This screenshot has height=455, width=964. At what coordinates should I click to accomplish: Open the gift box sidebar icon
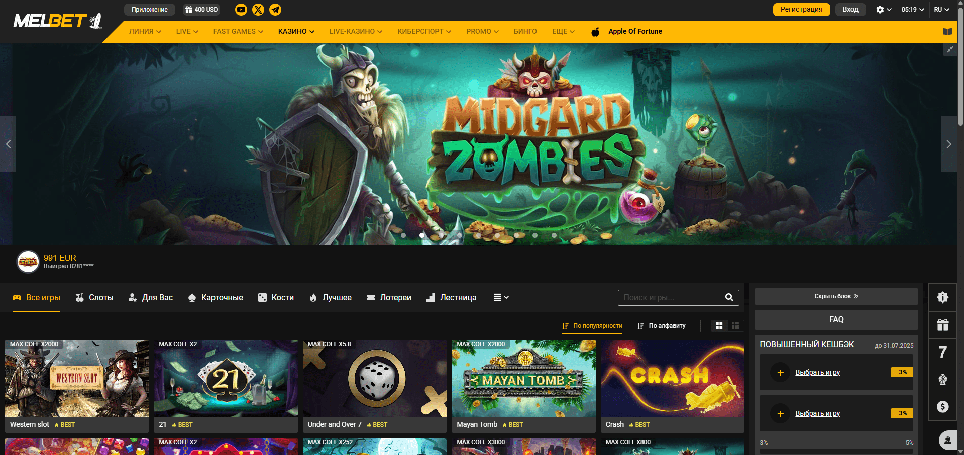(943, 325)
